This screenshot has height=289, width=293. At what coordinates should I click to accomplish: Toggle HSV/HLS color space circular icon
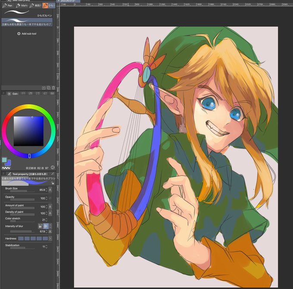(x=53, y=168)
